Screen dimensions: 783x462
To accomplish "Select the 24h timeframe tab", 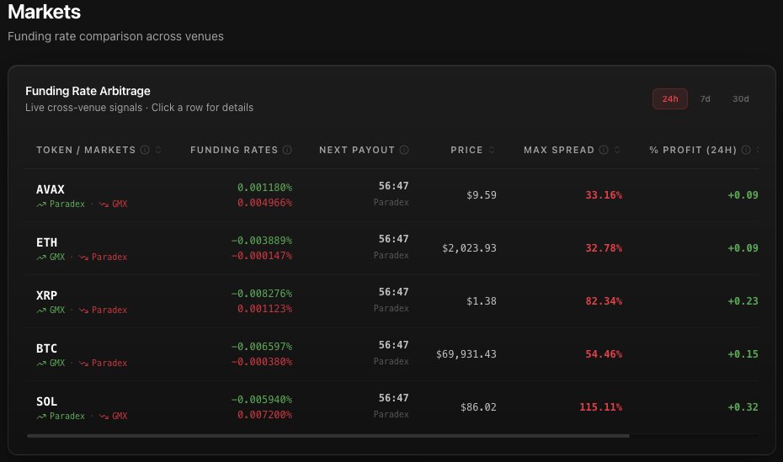I will [x=669, y=98].
